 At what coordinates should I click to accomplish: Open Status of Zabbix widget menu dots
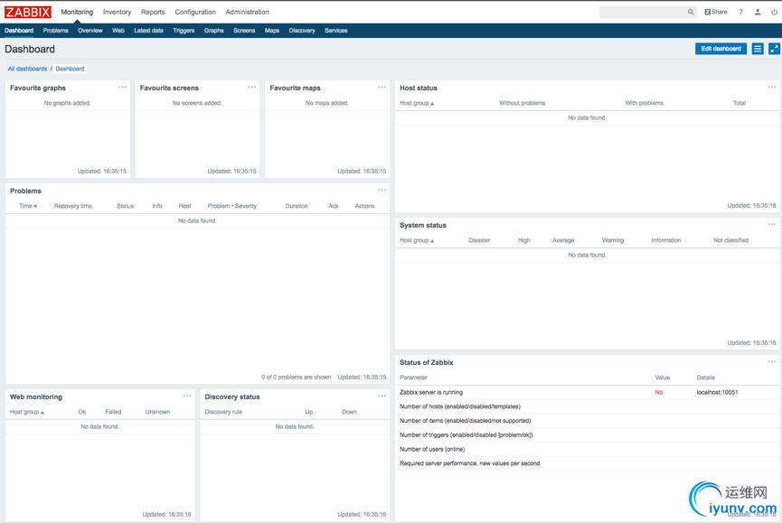point(771,361)
